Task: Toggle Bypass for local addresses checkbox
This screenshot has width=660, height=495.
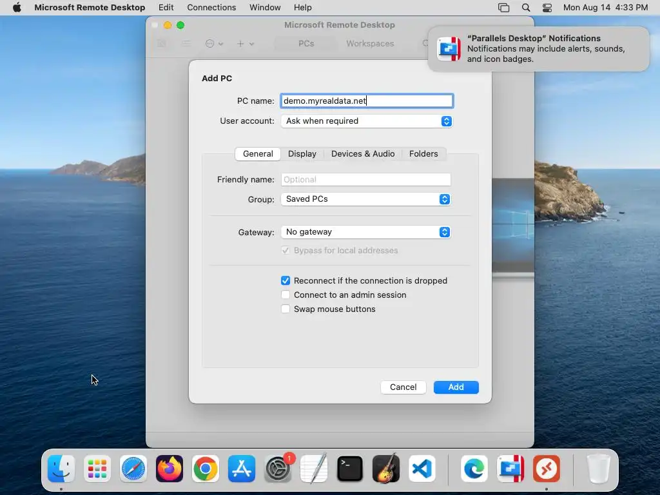Action: coord(286,251)
